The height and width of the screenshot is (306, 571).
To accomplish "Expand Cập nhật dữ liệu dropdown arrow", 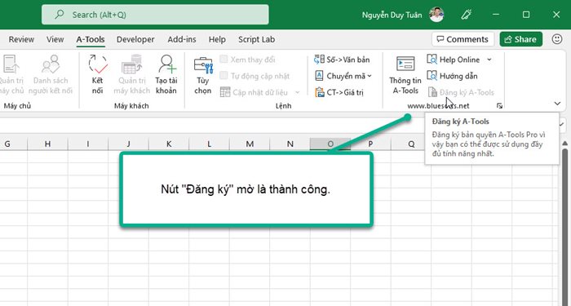I will [x=297, y=92].
